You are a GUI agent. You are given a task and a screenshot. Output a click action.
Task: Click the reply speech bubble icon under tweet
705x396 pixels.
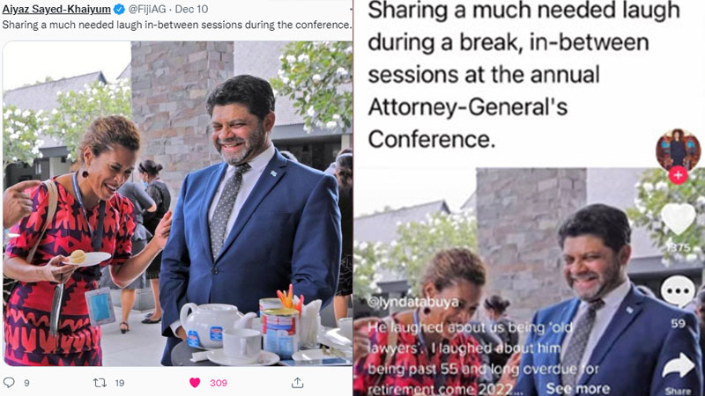[9, 383]
